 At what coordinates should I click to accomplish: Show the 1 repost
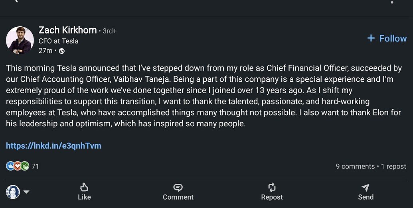pyautogui.click(x=393, y=167)
